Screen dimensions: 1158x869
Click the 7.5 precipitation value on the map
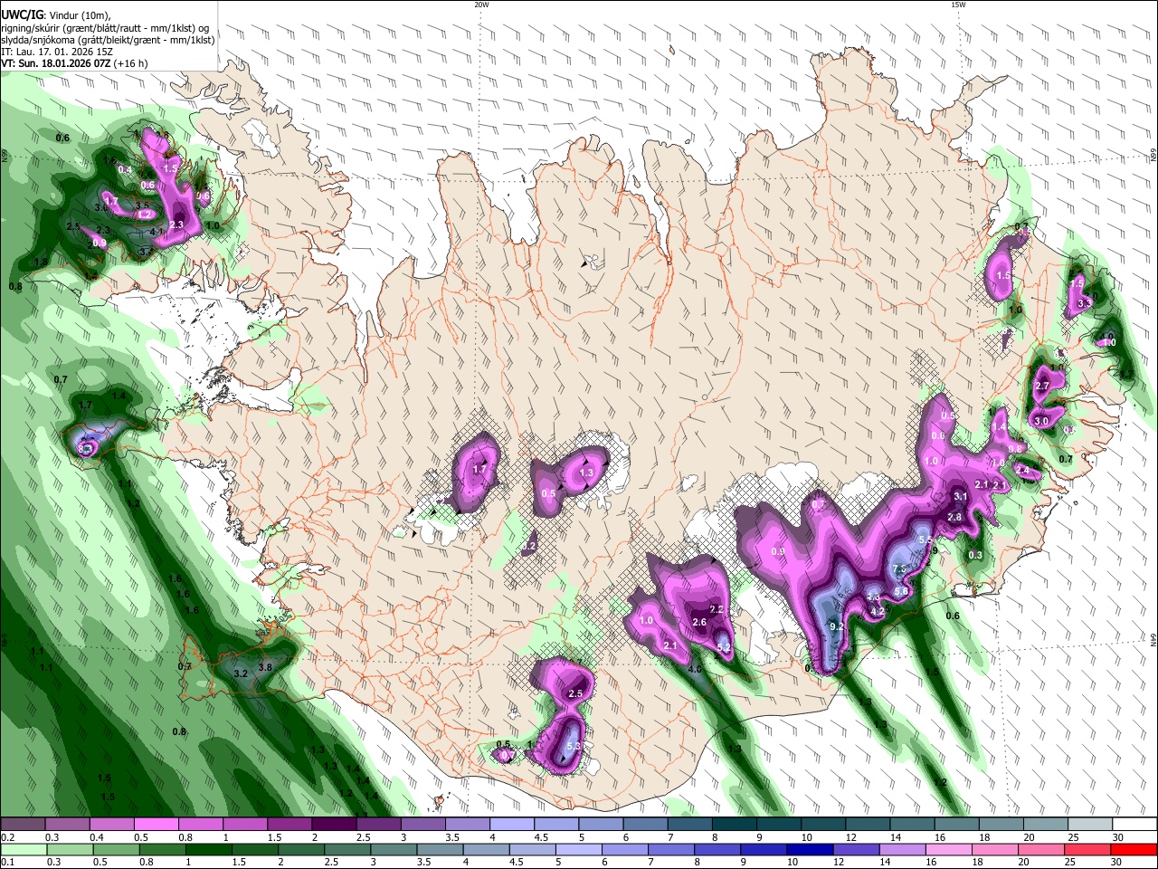(x=899, y=568)
